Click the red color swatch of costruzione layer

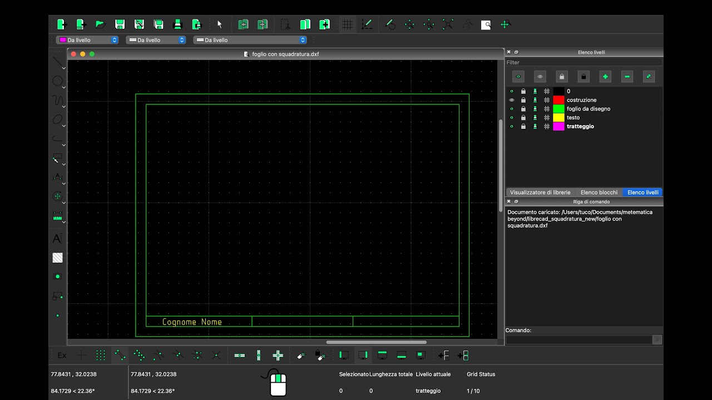coord(558,100)
